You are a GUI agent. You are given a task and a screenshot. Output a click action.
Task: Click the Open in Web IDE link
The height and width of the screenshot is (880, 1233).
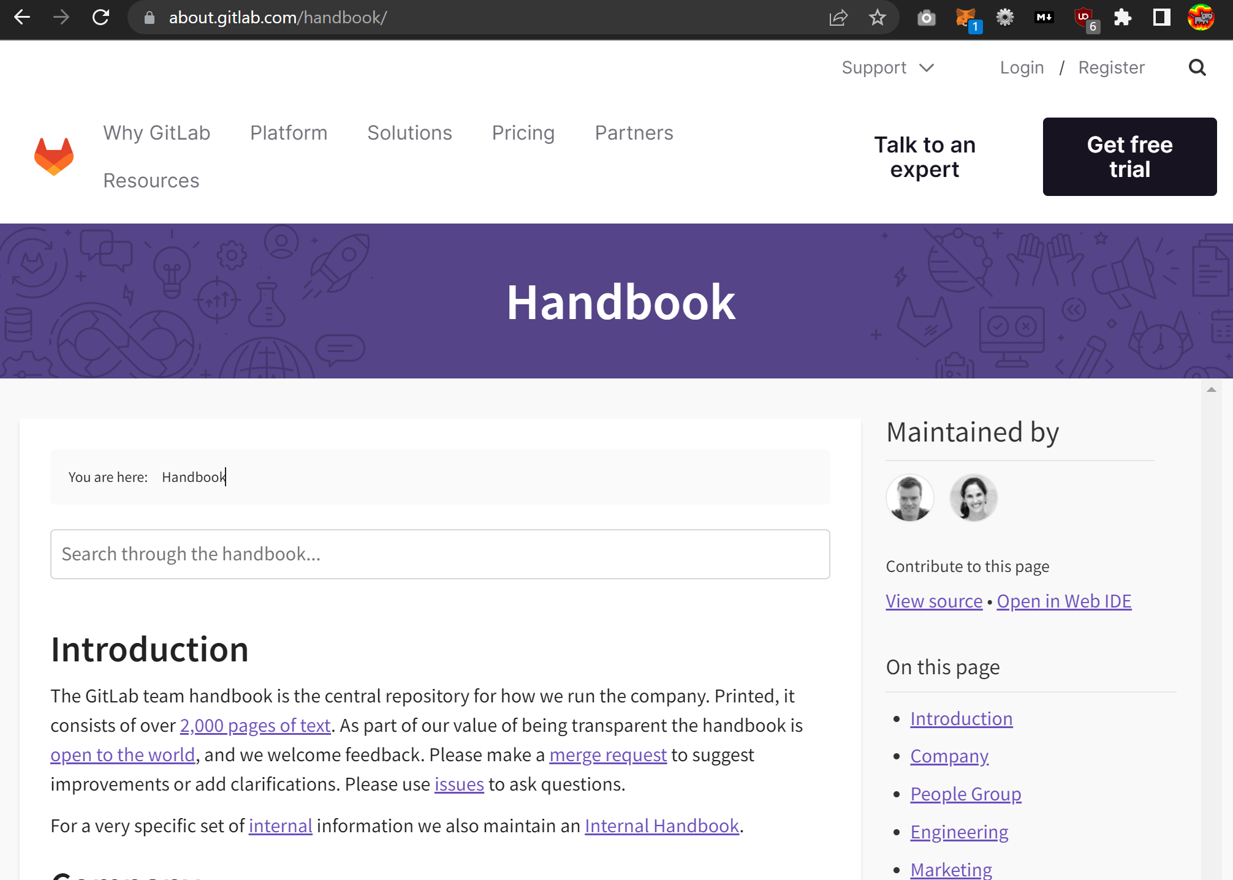pyautogui.click(x=1064, y=601)
